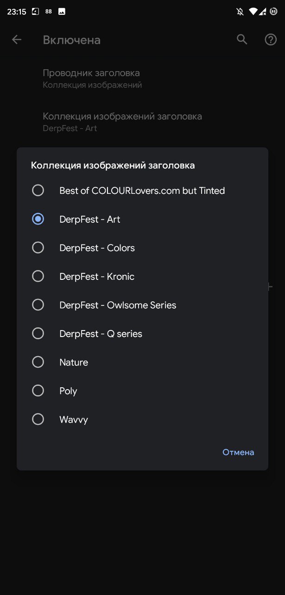The width and height of the screenshot is (285, 595).
Task: Tap the Wi-Fi status icon
Action: 253,12
